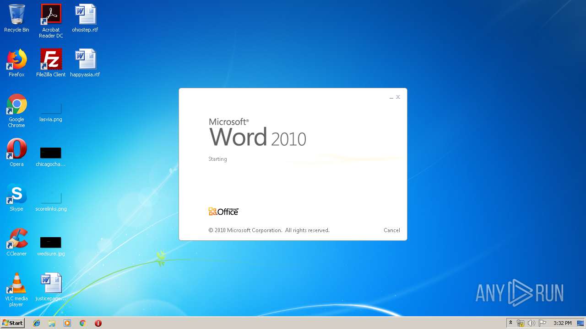This screenshot has width=586, height=329.
Task: Show hidden system tray icons
Action: (x=511, y=323)
